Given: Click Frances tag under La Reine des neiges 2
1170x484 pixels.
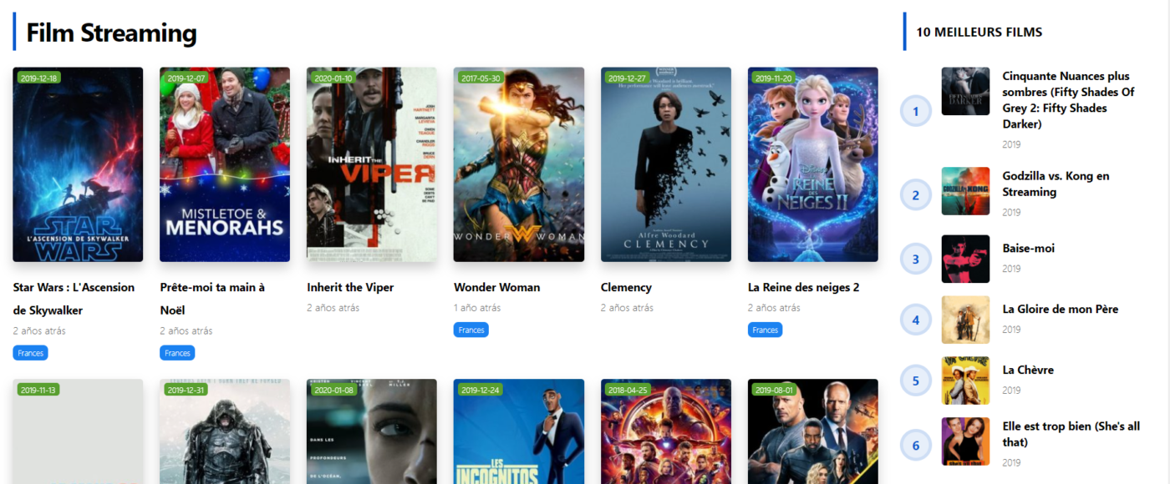Looking at the screenshot, I should click(766, 330).
